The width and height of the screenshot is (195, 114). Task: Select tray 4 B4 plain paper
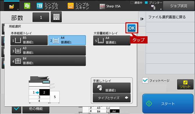48,61
